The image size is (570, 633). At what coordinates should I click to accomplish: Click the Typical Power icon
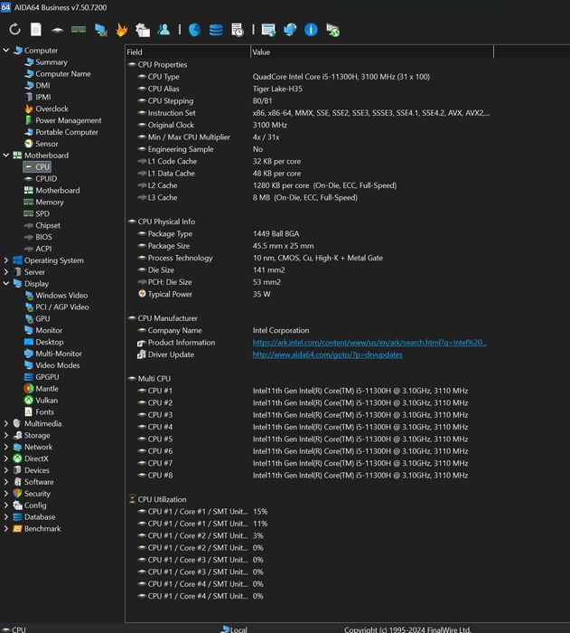(x=142, y=294)
